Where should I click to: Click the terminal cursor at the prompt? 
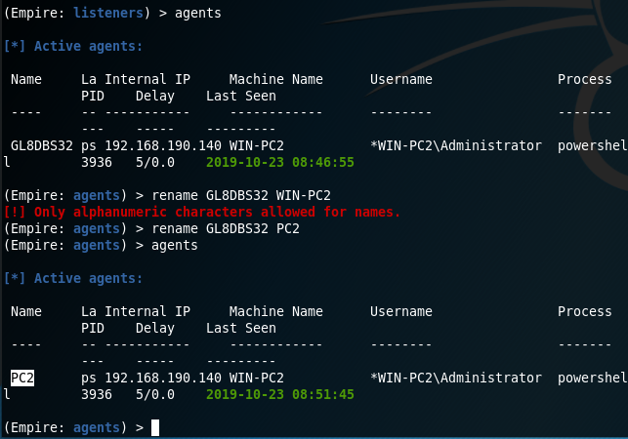click(155, 427)
